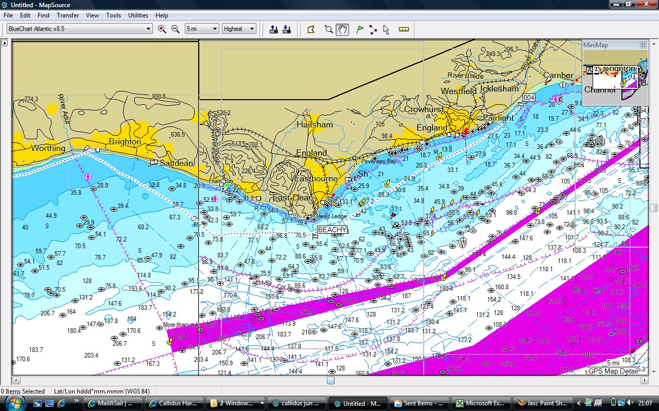Select the Distance/Bearing ruler tool
659x411 pixels.
pos(404,29)
